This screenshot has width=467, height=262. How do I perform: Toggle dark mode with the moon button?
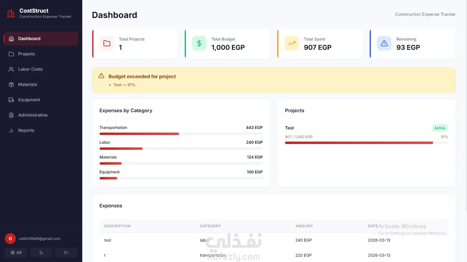pos(41,253)
